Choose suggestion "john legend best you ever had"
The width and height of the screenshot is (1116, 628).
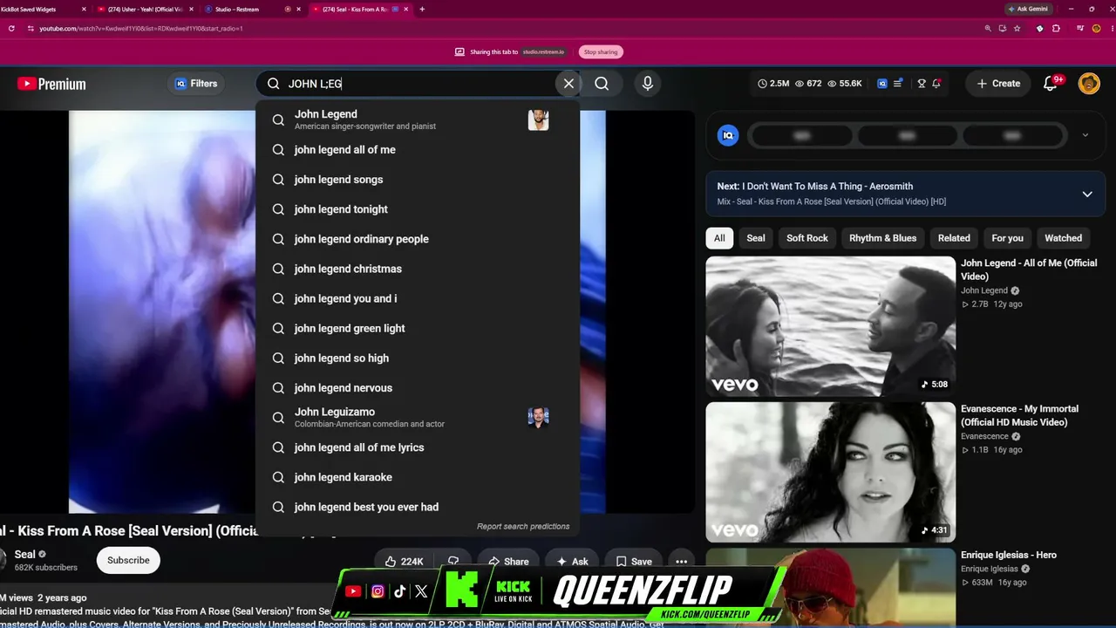point(418,507)
